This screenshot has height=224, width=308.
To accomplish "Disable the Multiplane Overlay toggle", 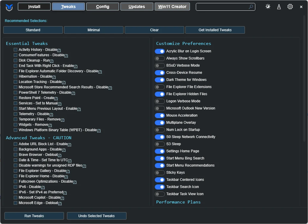I will 160,123.
